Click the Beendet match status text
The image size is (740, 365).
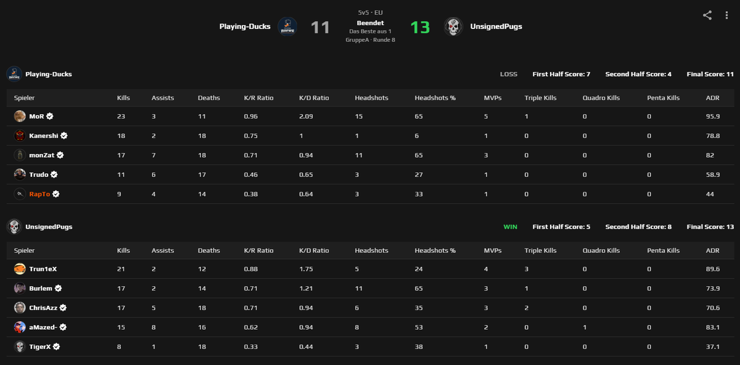pyautogui.click(x=370, y=23)
